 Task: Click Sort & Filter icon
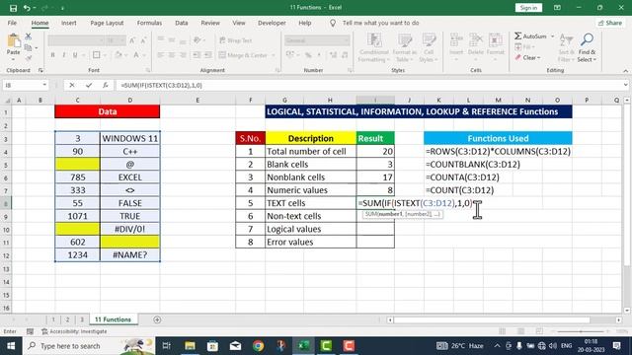coord(566,40)
